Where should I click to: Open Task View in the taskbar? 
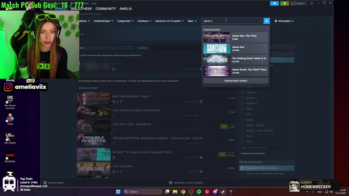[167, 192]
